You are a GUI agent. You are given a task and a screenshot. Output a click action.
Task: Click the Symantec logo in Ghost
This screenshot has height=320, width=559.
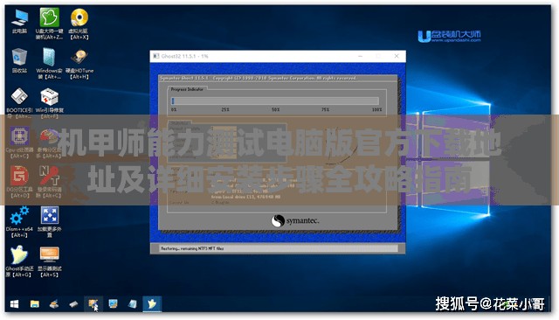pyautogui.click(x=295, y=221)
